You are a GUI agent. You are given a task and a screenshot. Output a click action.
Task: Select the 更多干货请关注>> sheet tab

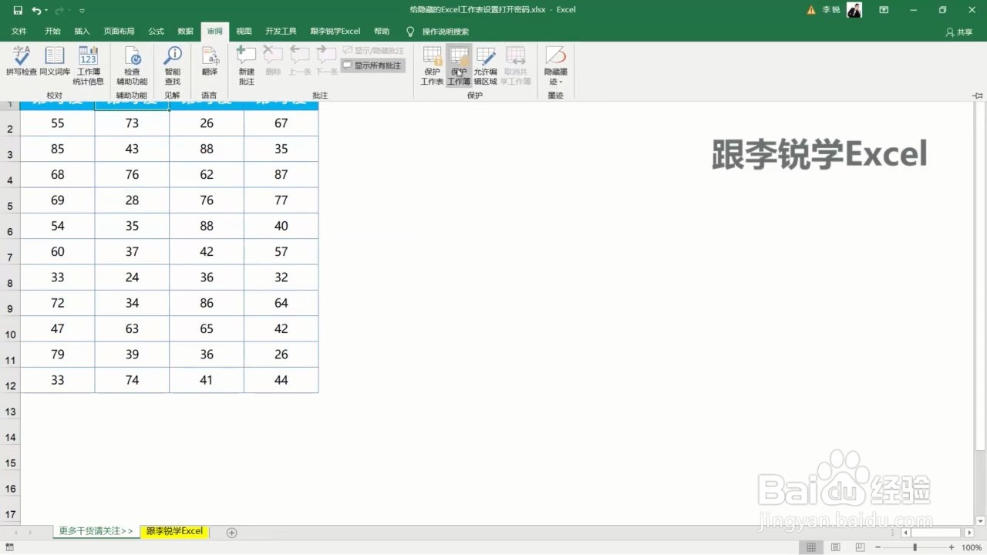click(x=96, y=531)
